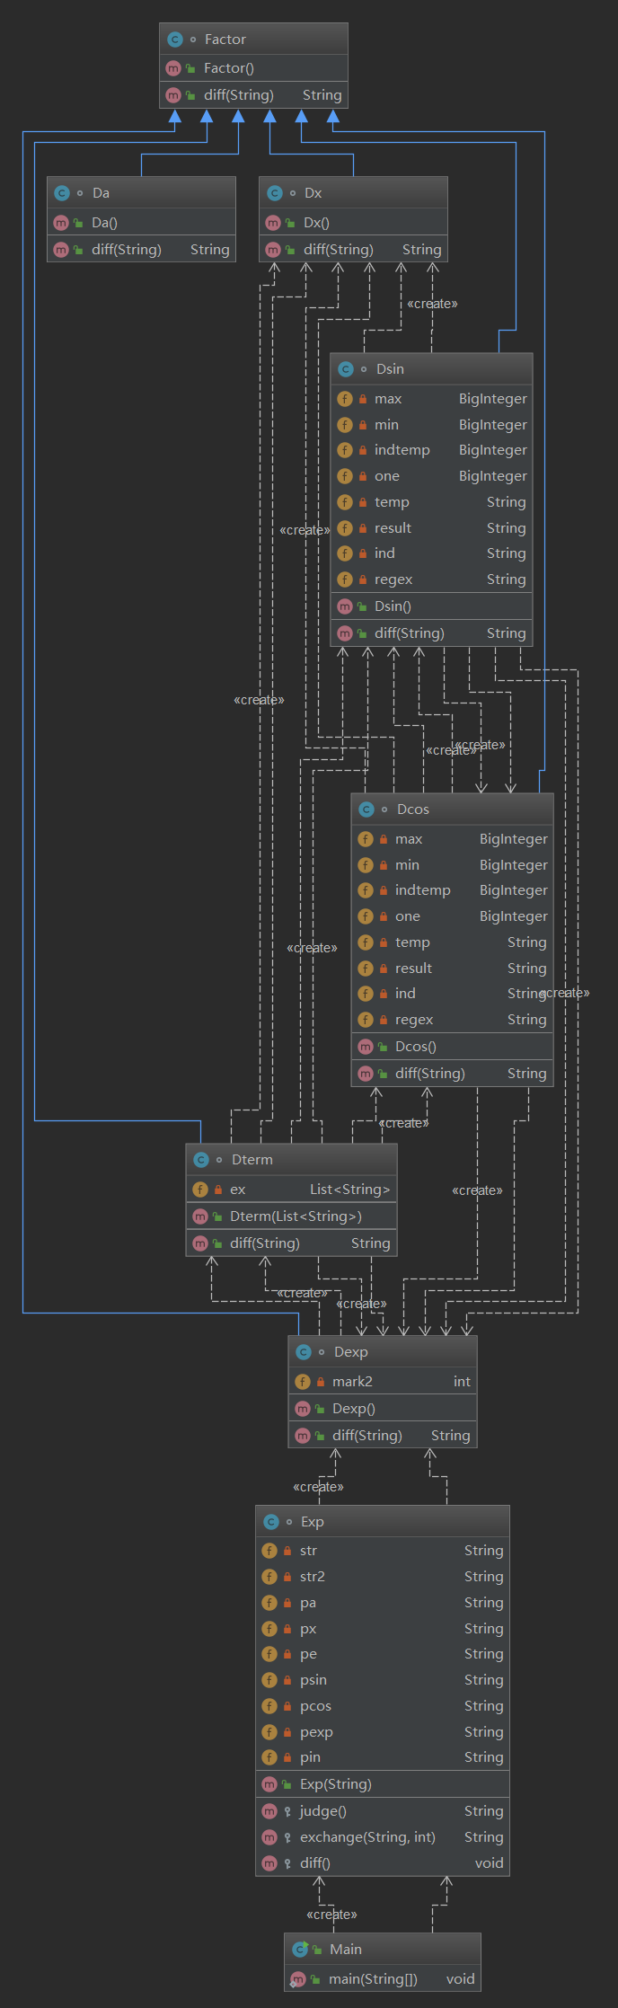
Task: Click the field icon beside regex in Dcos
Action: [366, 1020]
